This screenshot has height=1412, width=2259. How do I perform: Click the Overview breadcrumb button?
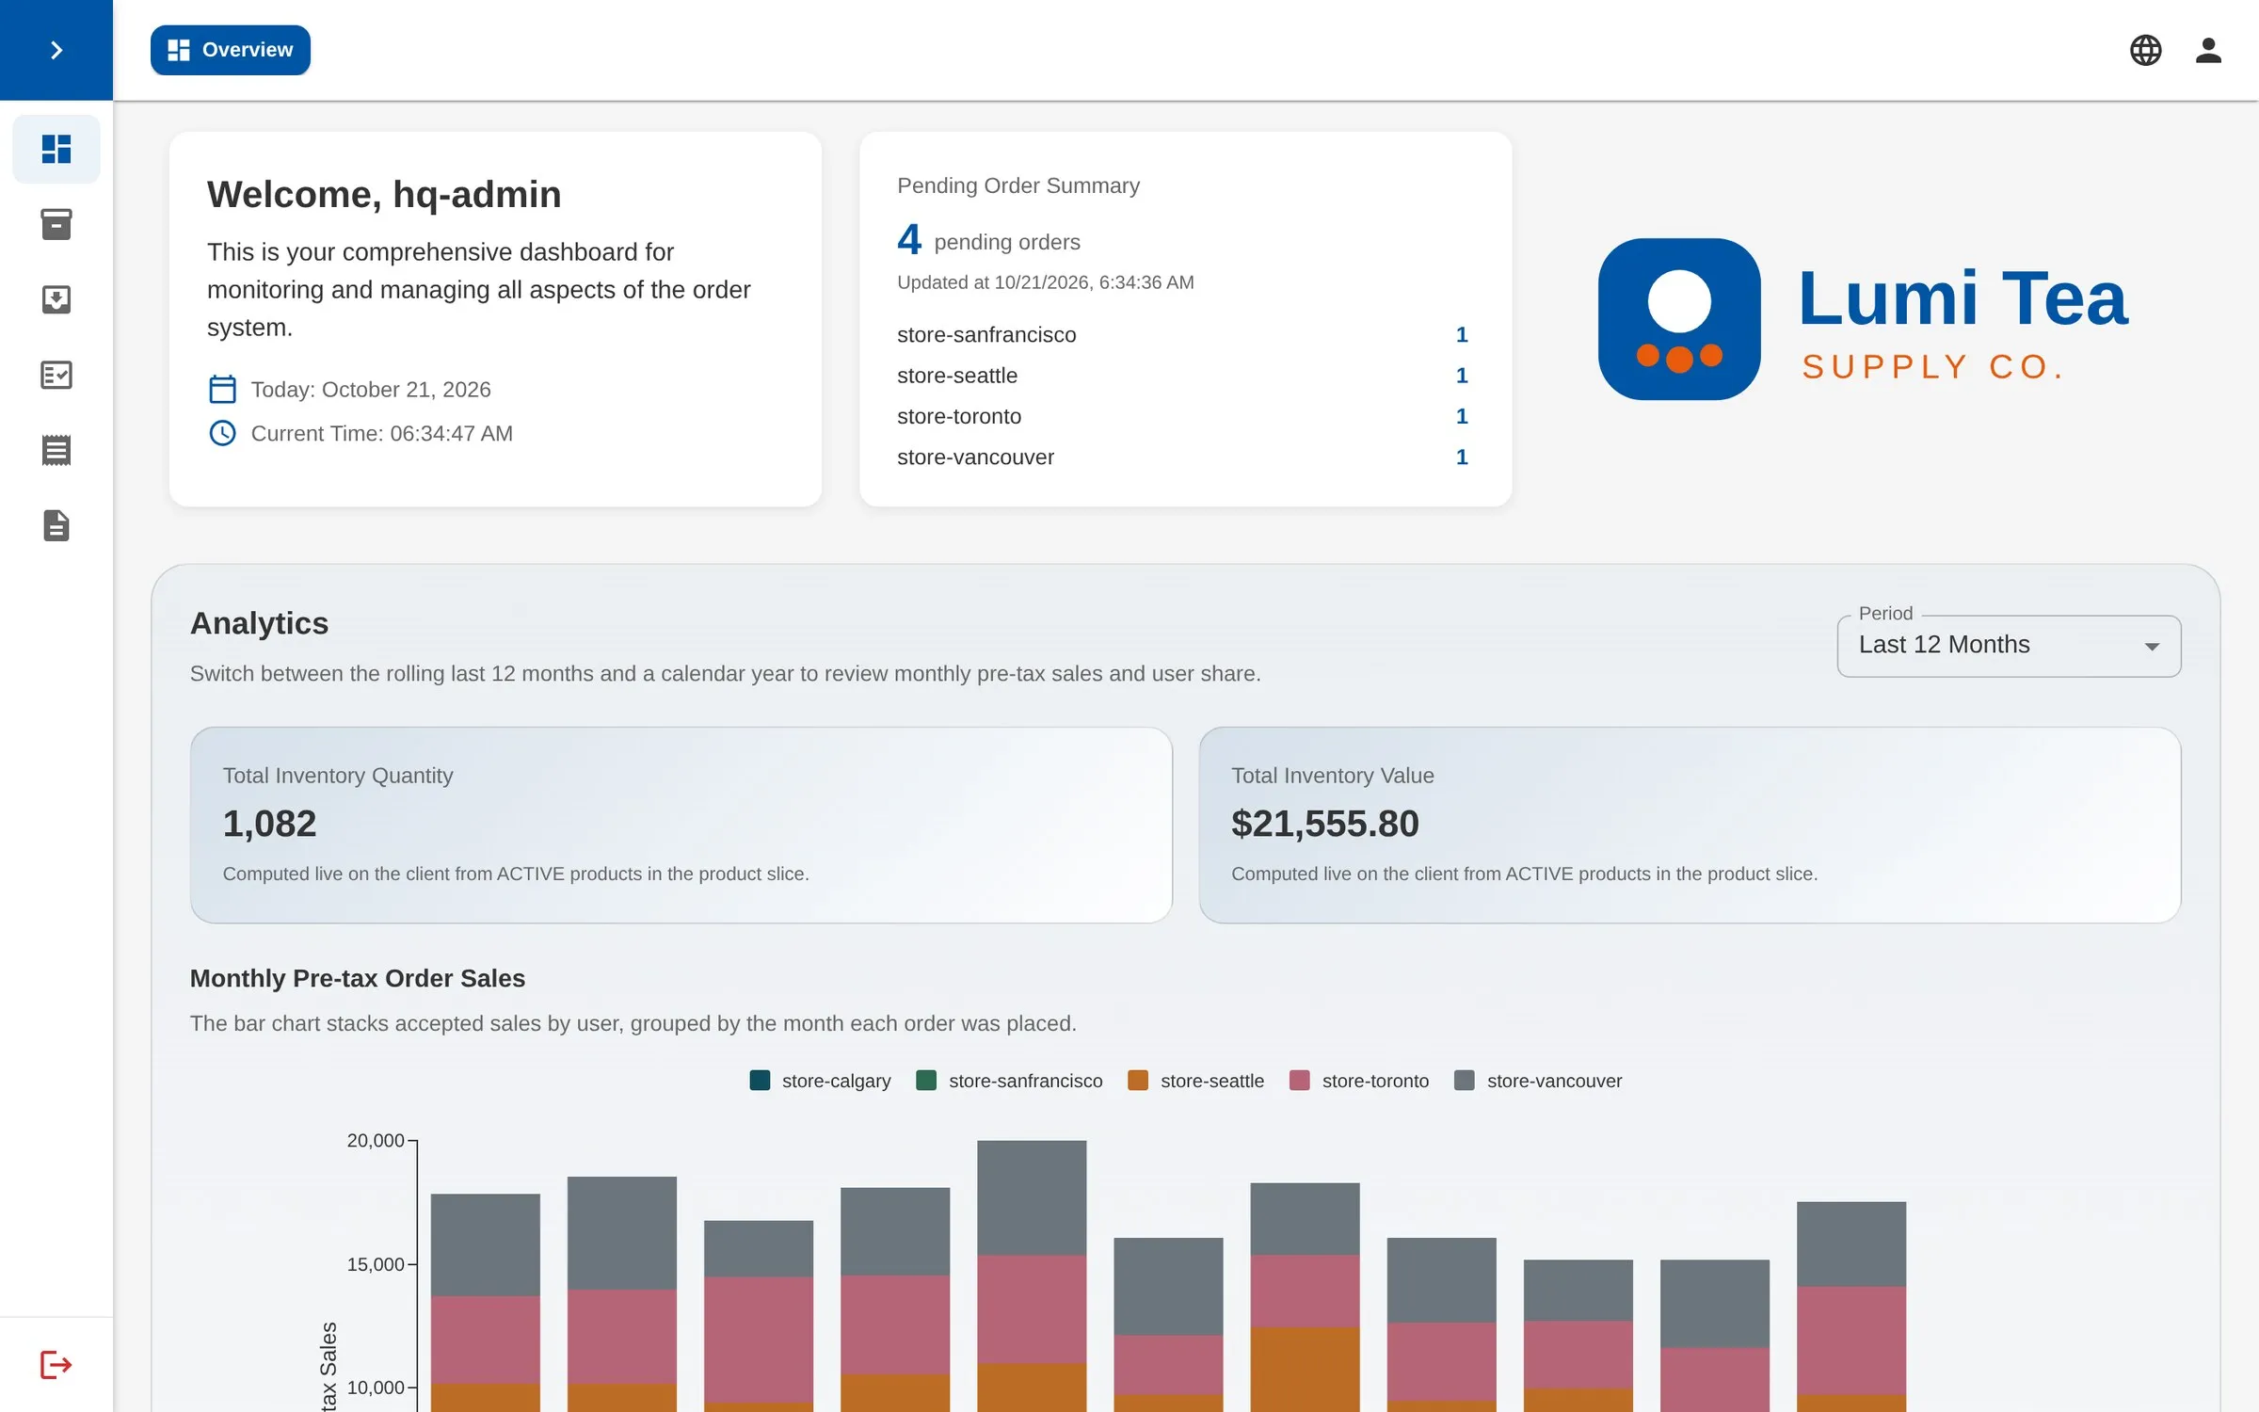(231, 50)
